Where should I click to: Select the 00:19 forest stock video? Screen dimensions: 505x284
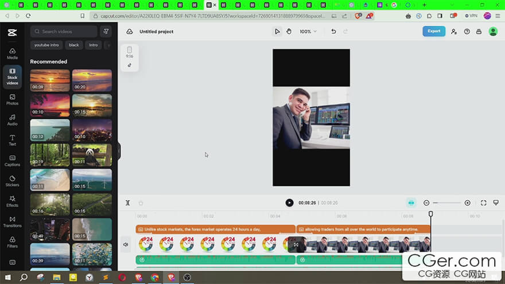(x=50, y=155)
